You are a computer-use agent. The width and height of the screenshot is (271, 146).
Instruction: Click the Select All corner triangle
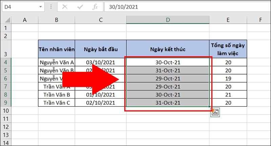click(7, 20)
